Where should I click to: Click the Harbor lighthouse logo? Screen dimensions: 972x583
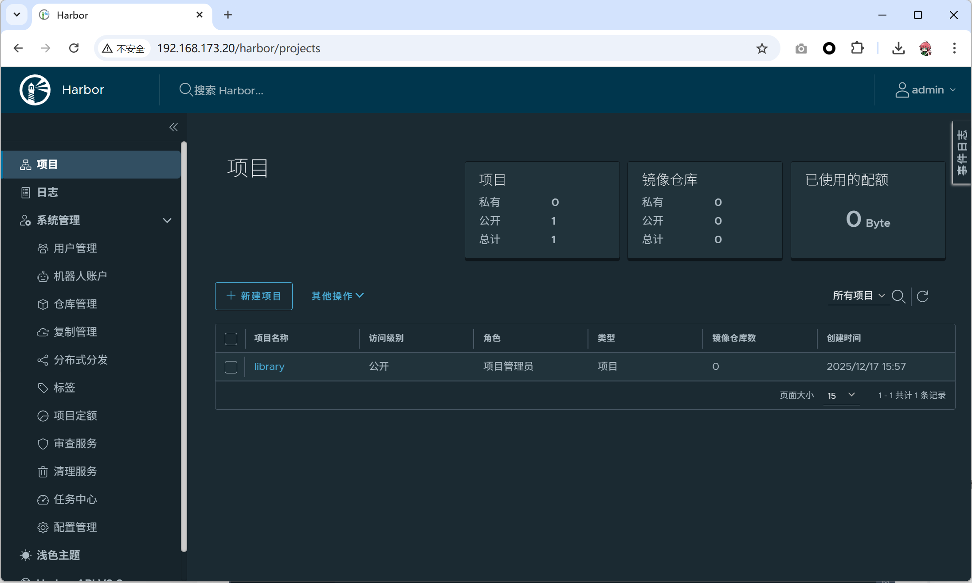pyautogui.click(x=35, y=90)
